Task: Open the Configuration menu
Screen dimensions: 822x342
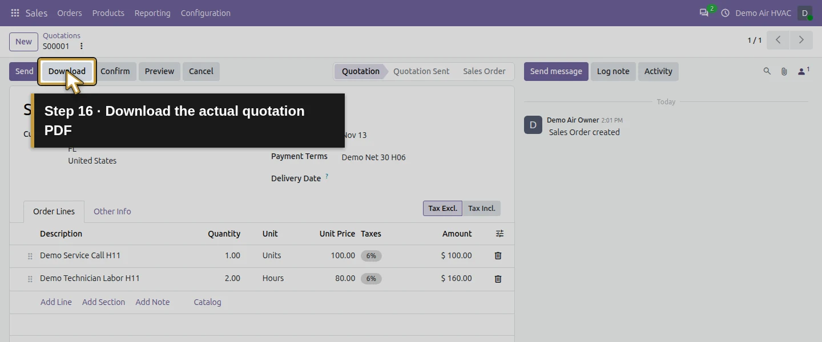Action: (x=205, y=13)
